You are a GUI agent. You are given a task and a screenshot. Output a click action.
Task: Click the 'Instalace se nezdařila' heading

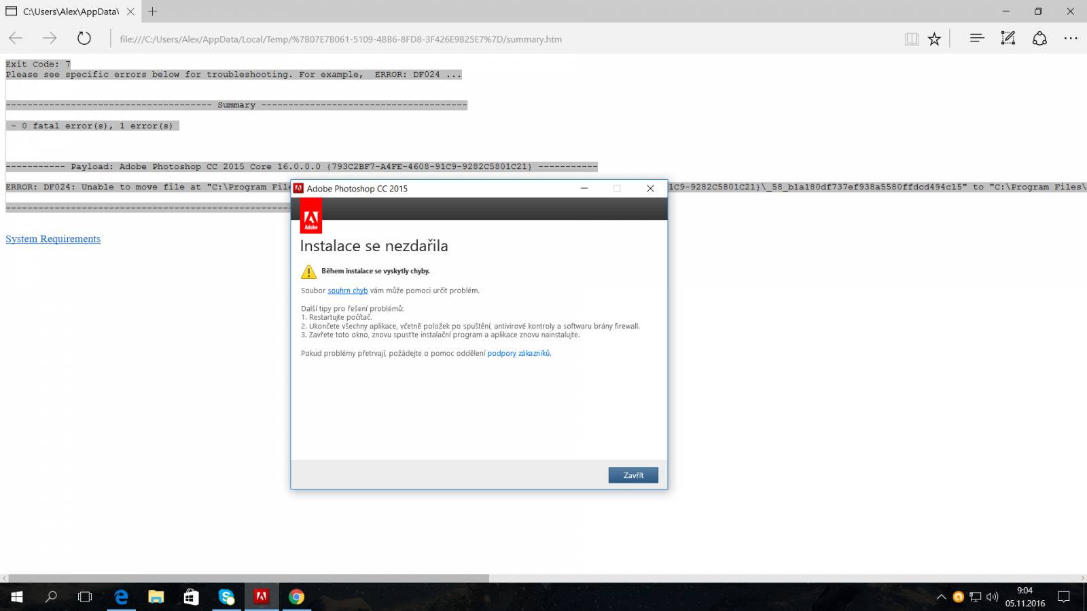374,246
